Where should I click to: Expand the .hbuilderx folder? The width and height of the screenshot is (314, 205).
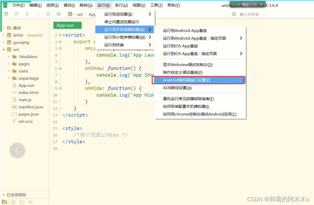point(9,57)
